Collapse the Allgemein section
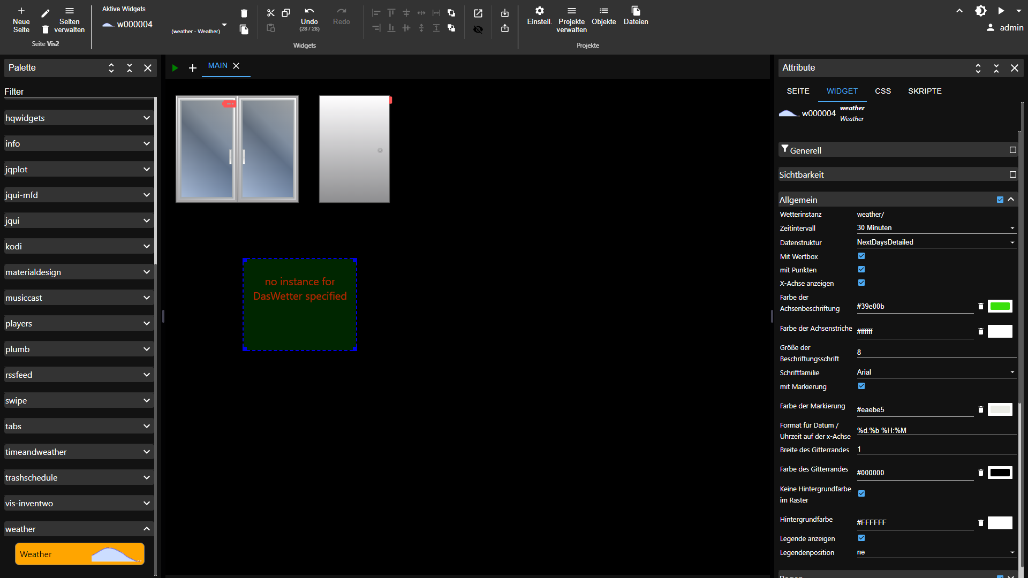Screen dimensions: 1028x578 1011,200
